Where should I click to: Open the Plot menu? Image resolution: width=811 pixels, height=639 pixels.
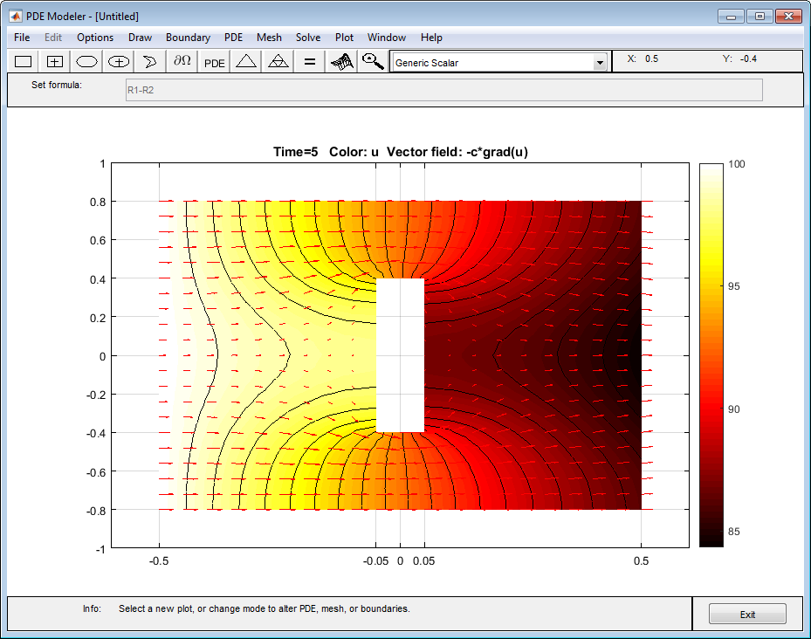(344, 38)
